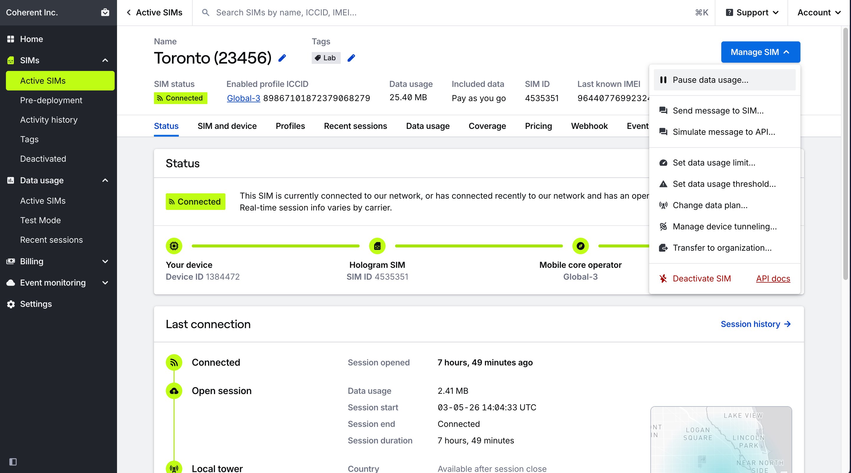The width and height of the screenshot is (851, 473).
Task: Click the Open session cloud upload icon
Action: [174, 391]
